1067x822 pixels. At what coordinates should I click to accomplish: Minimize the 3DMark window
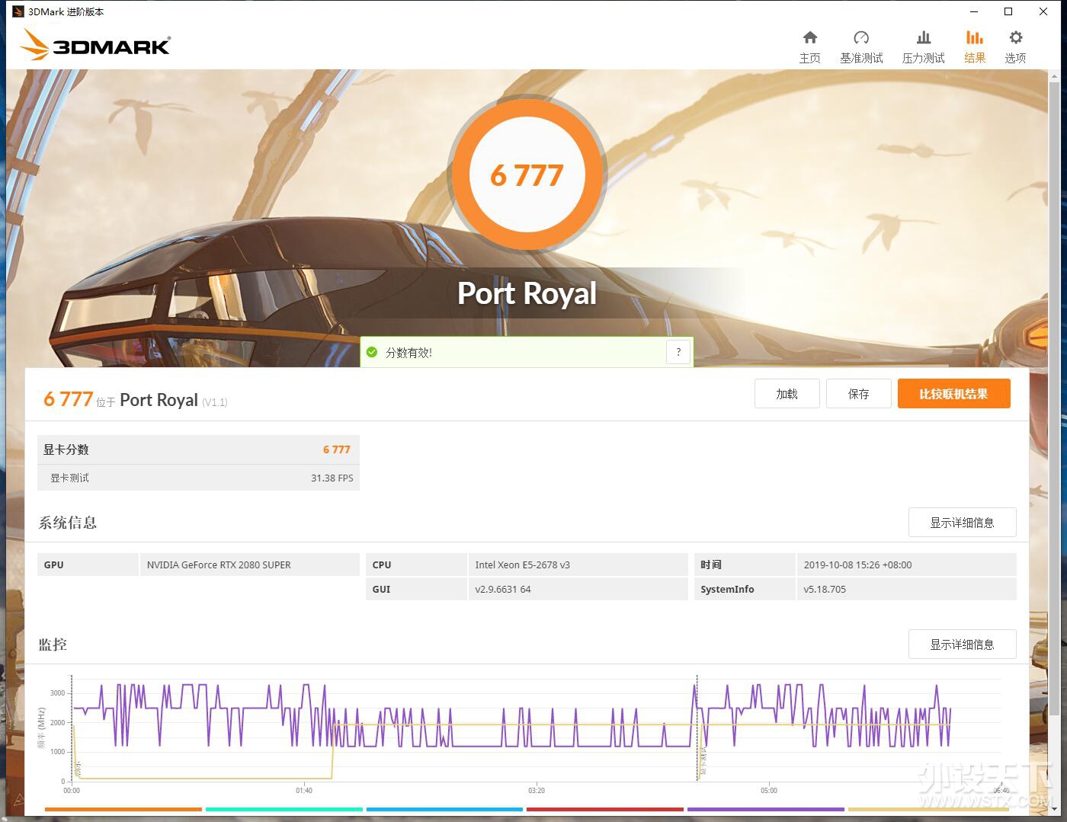pos(974,11)
